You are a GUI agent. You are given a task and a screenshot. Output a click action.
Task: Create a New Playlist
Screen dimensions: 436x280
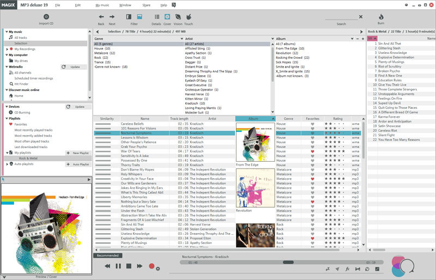pyautogui.click(x=78, y=153)
